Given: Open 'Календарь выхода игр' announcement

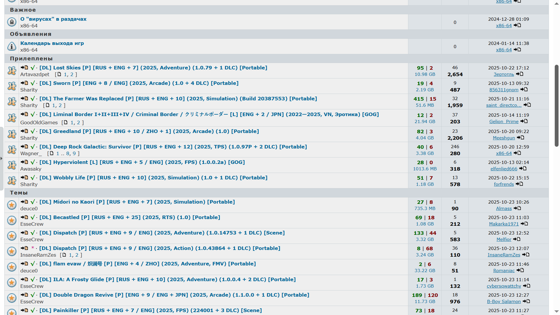Looking at the screenshot, I should (x=52, y=43).
